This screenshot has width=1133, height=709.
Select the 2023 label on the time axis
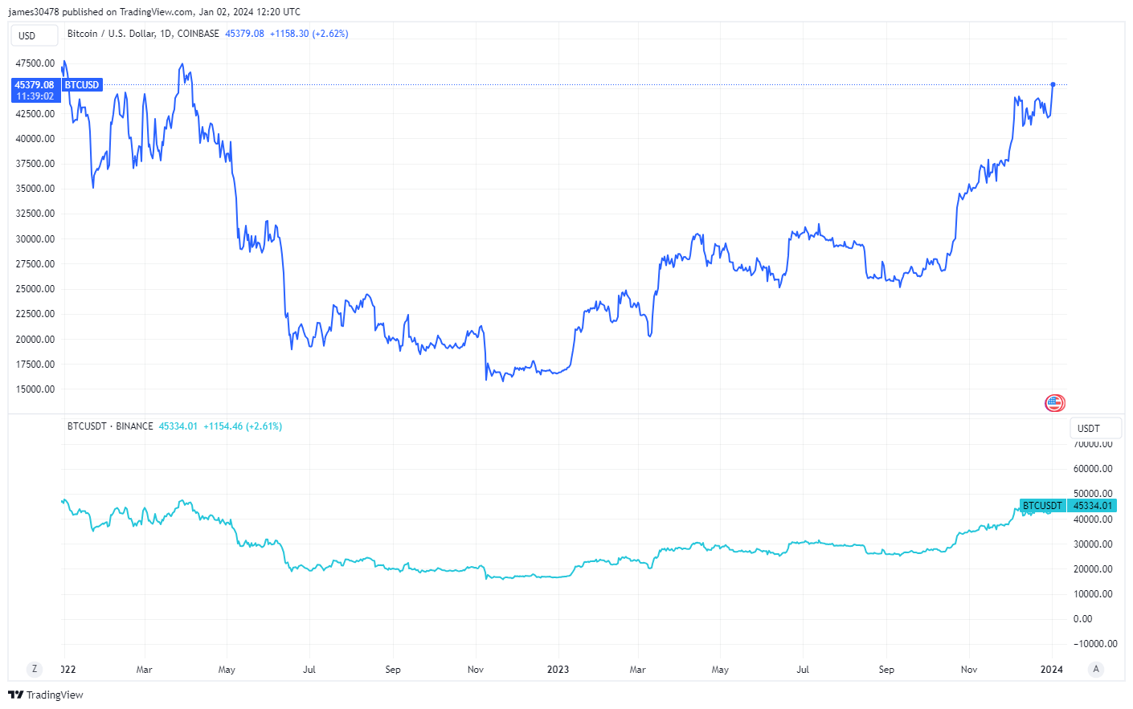coord(558,669)
